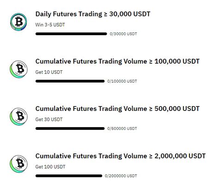This screenshot has width=219, height=189.
Task: Open Cumulative Futures Trading Volume ≥ 500,000 USDT title
Action: [117, 109]
